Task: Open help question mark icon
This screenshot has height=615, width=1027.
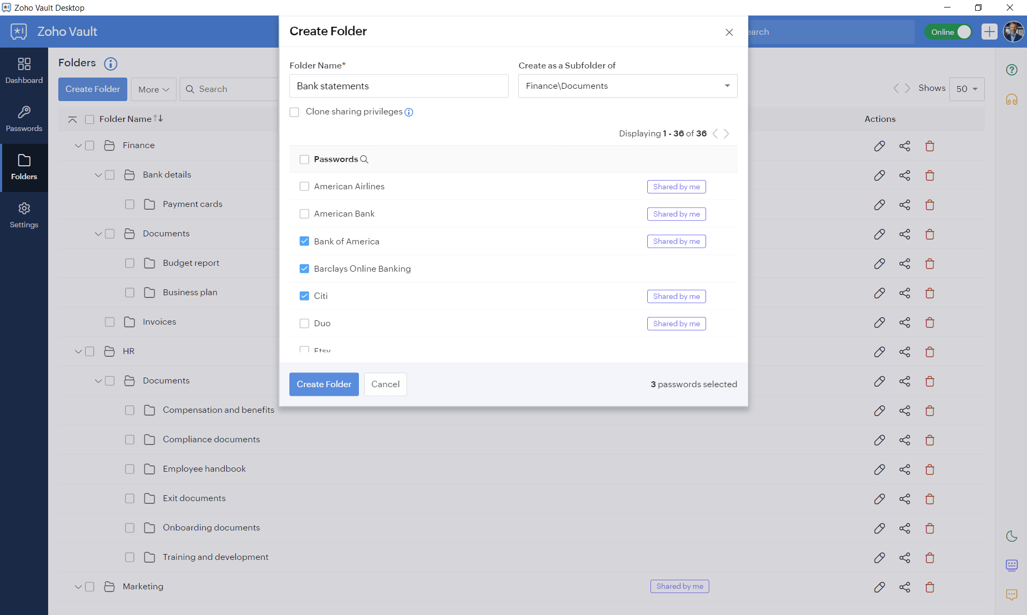Action: click(1011, 70)
